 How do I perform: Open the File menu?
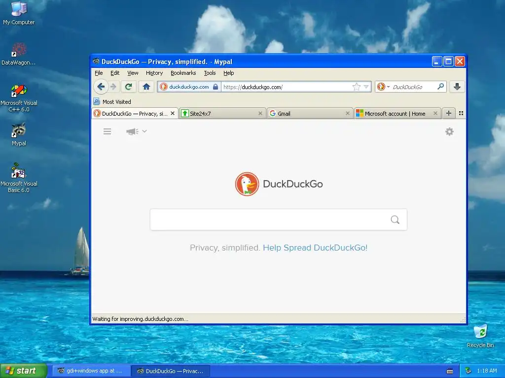click(99, 73)
